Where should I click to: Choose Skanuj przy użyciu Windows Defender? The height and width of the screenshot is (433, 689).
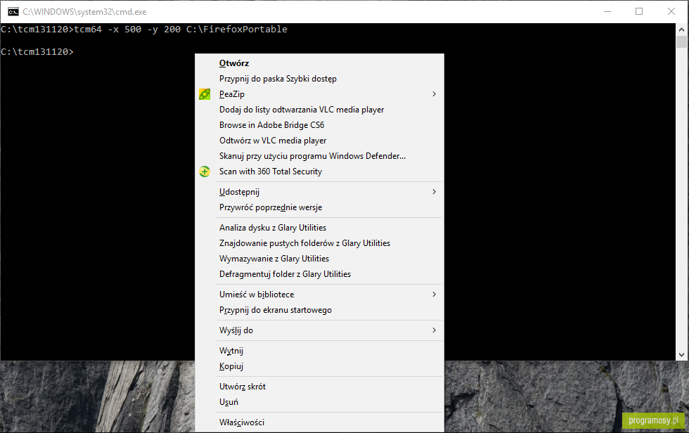coord(319,156)
